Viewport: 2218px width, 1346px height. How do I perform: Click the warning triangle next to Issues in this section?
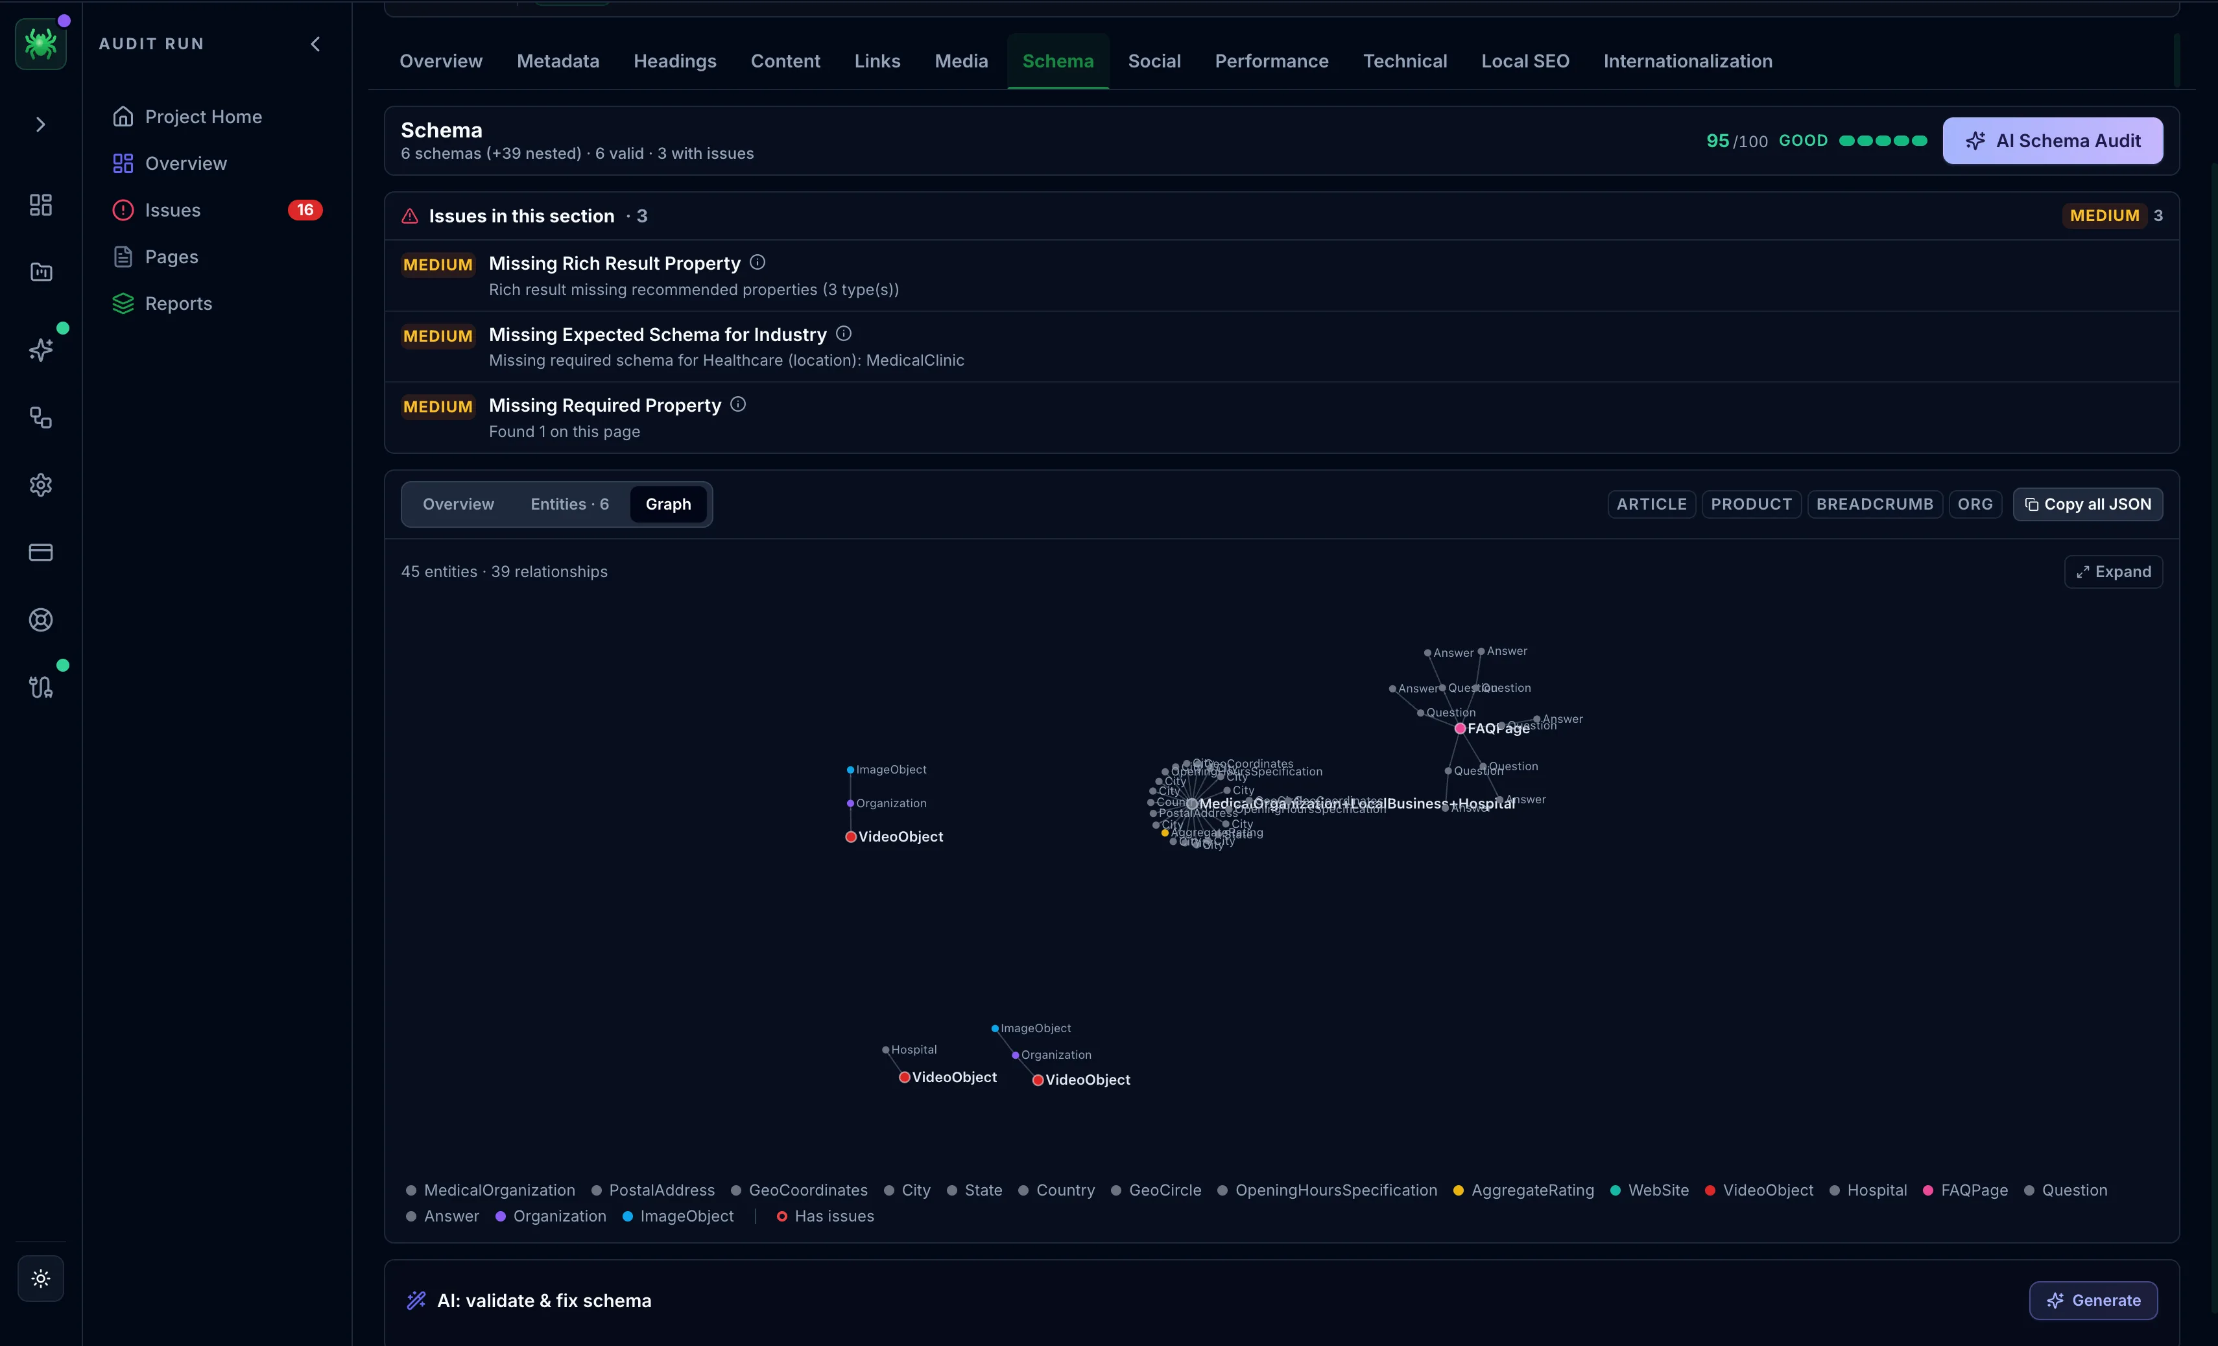(x=410, y=216)
